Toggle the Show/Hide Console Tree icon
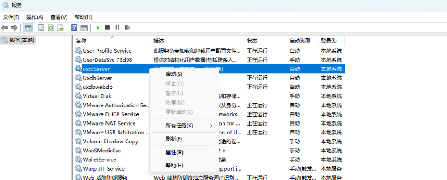This screenshot has height=180, width=447. pos(28,28)
